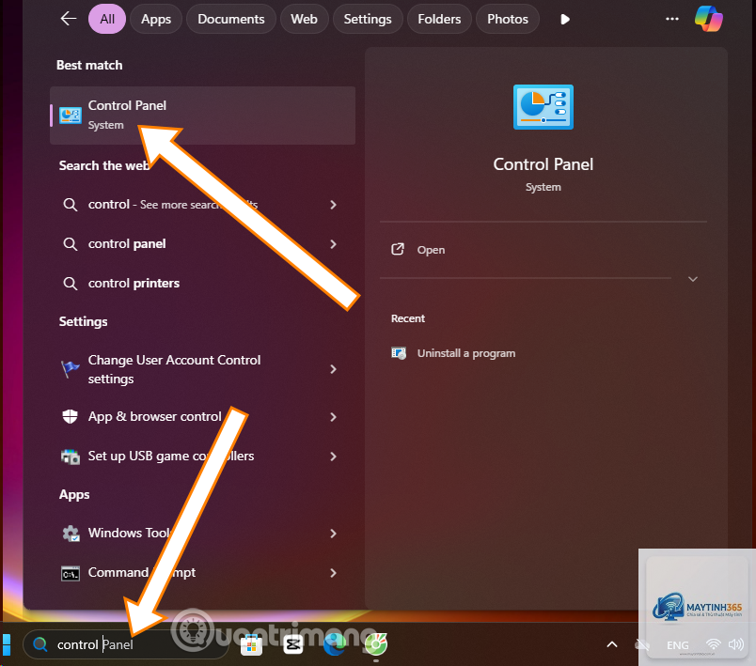
Task: Open Microsoft Store from taskbar
Action: 251,644
